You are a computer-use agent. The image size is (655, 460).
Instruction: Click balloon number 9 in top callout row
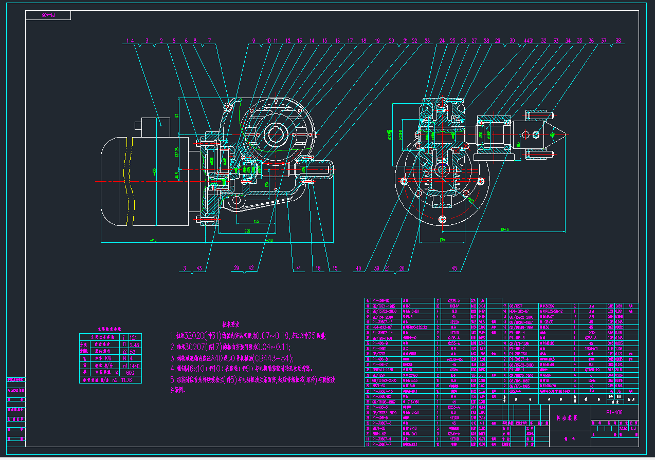tap(253, 40)
